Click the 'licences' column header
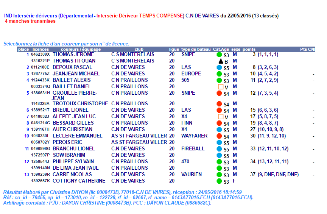The width and height of the screenshot is (327, 214). coord(40,49)
